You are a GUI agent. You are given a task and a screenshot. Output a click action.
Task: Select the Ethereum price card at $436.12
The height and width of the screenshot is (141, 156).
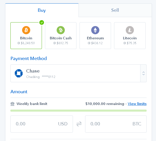coord(95,36)
